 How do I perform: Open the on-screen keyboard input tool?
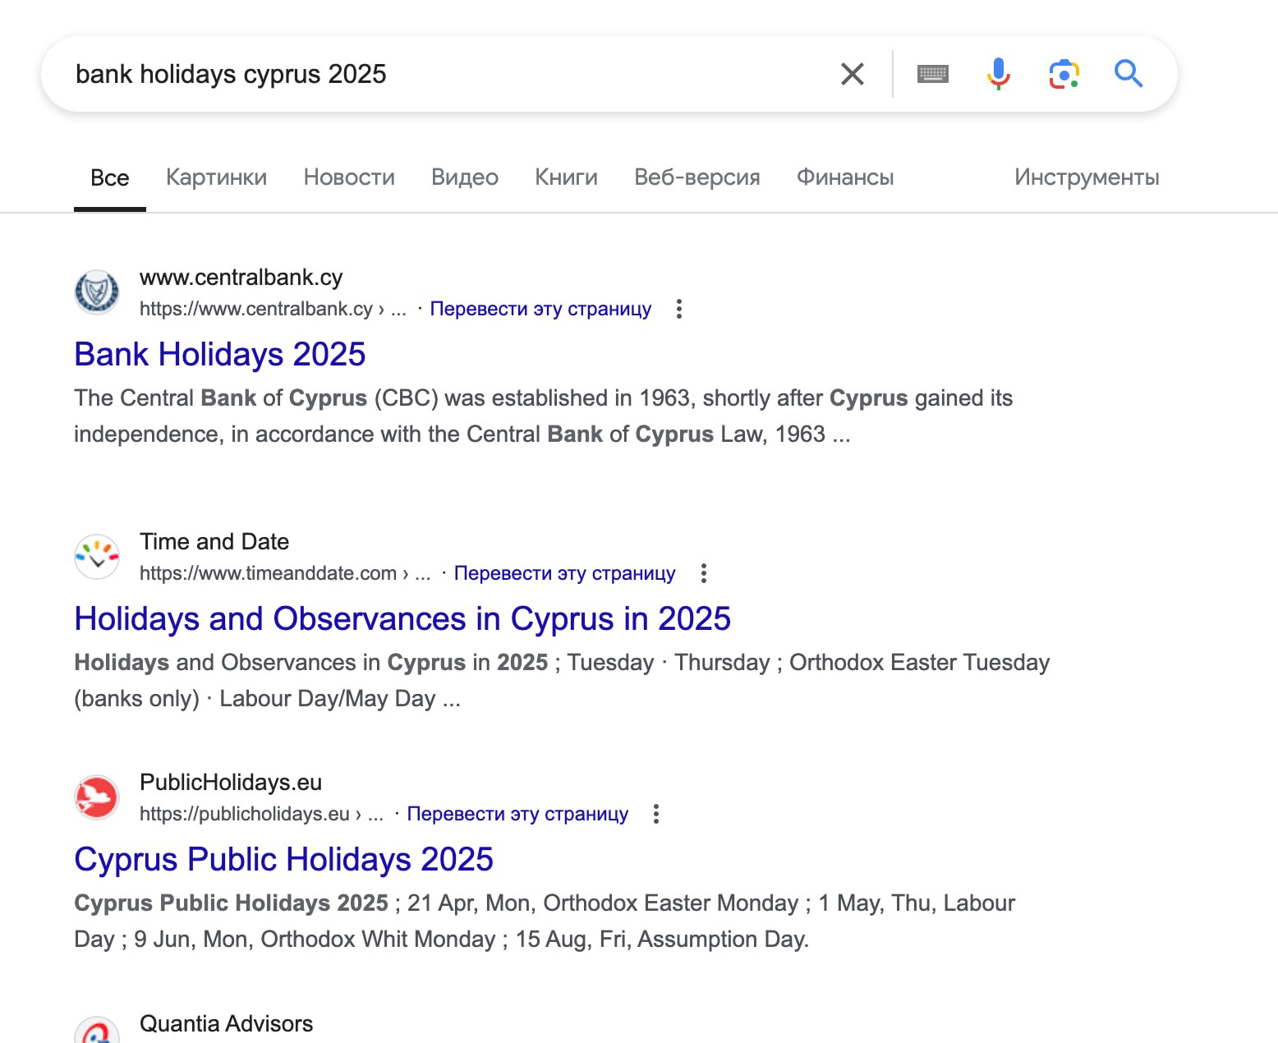click(932, 74)
